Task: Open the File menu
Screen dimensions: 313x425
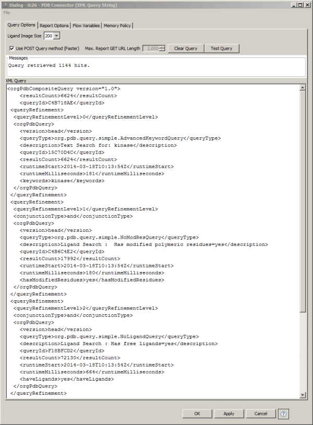Action: point(7,13)
